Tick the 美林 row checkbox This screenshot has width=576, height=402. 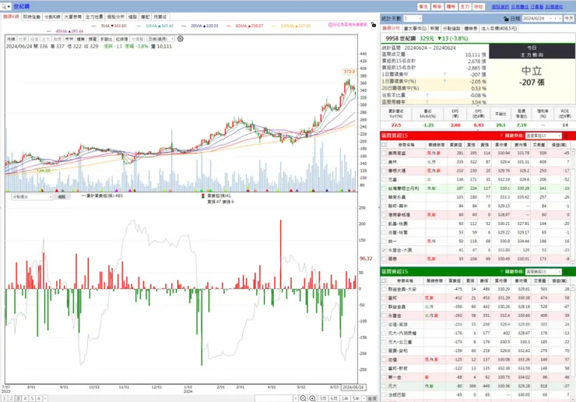tap(385, 162)
